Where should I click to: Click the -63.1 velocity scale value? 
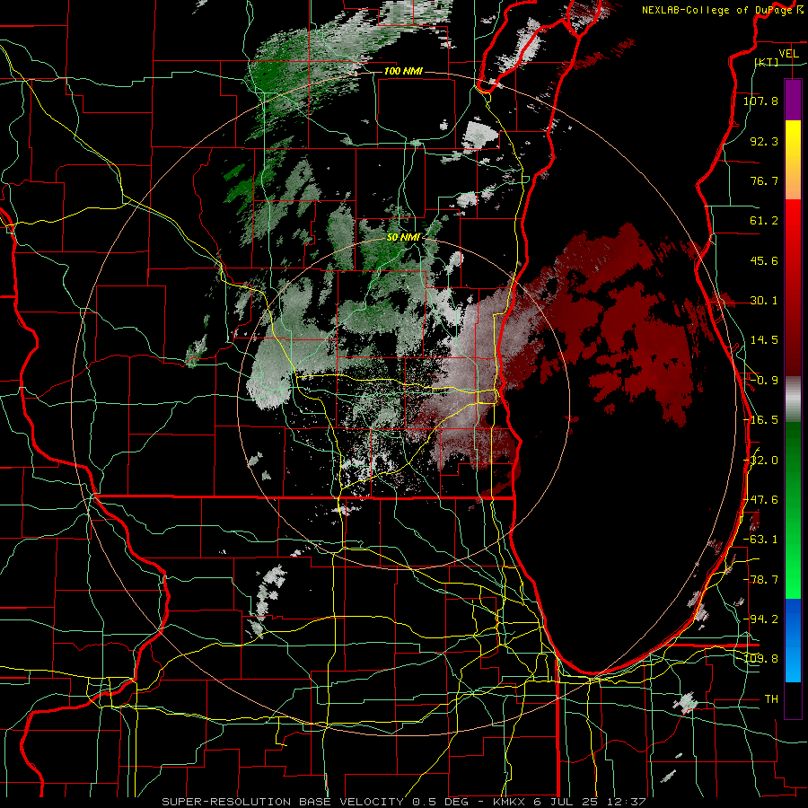(x=760, y=540)
